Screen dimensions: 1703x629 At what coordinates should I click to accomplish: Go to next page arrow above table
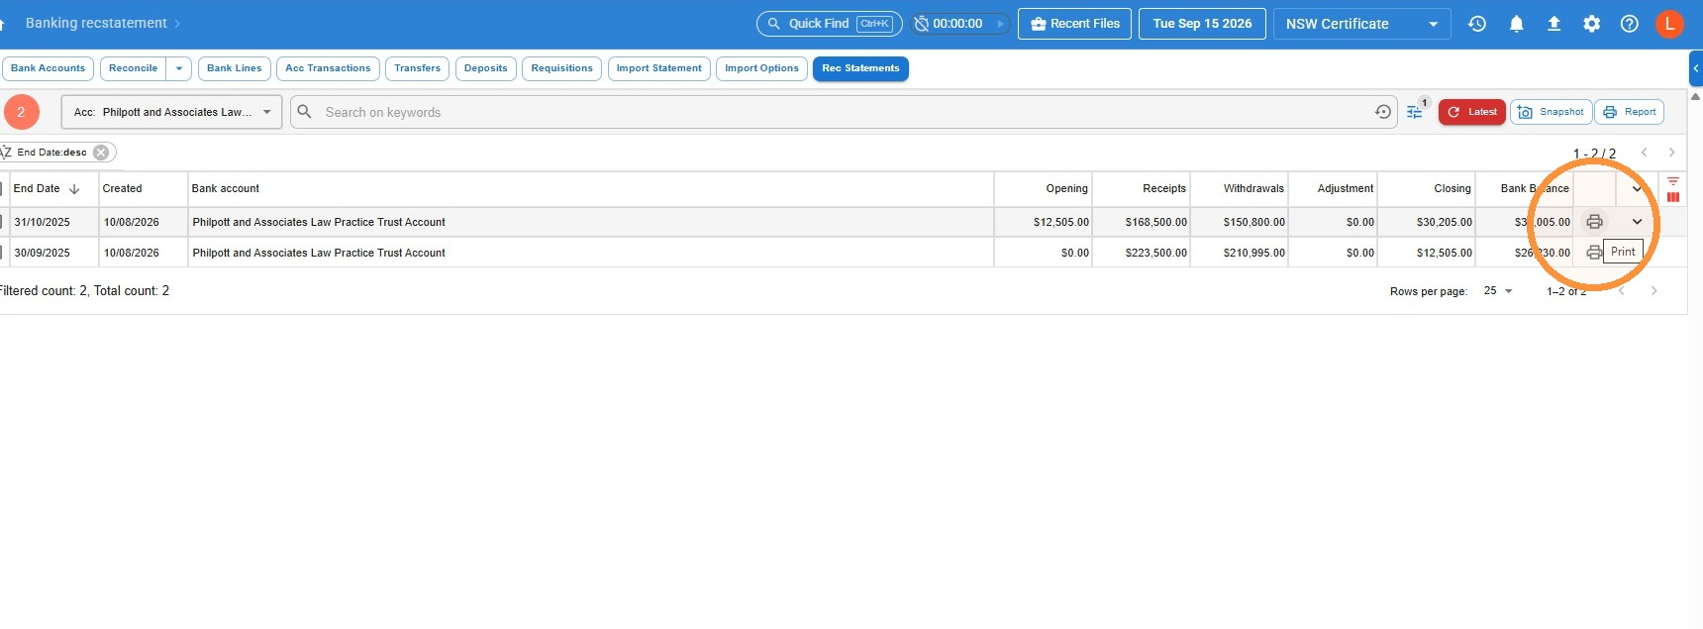coord(1671,153)
